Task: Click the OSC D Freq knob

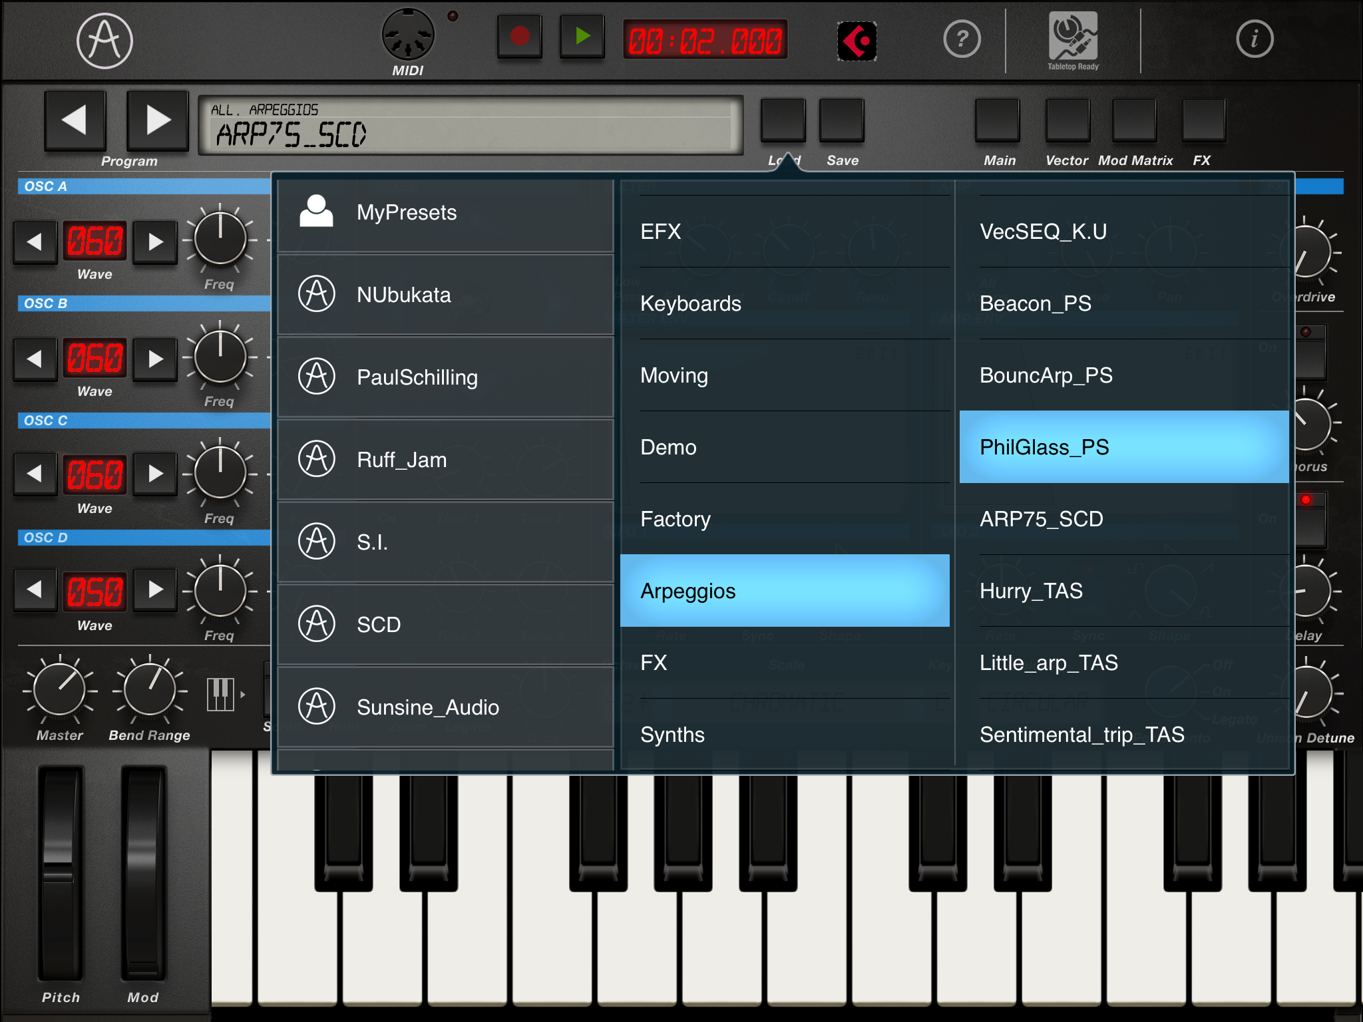Action: pyautogui.click(x=220, y=590)
